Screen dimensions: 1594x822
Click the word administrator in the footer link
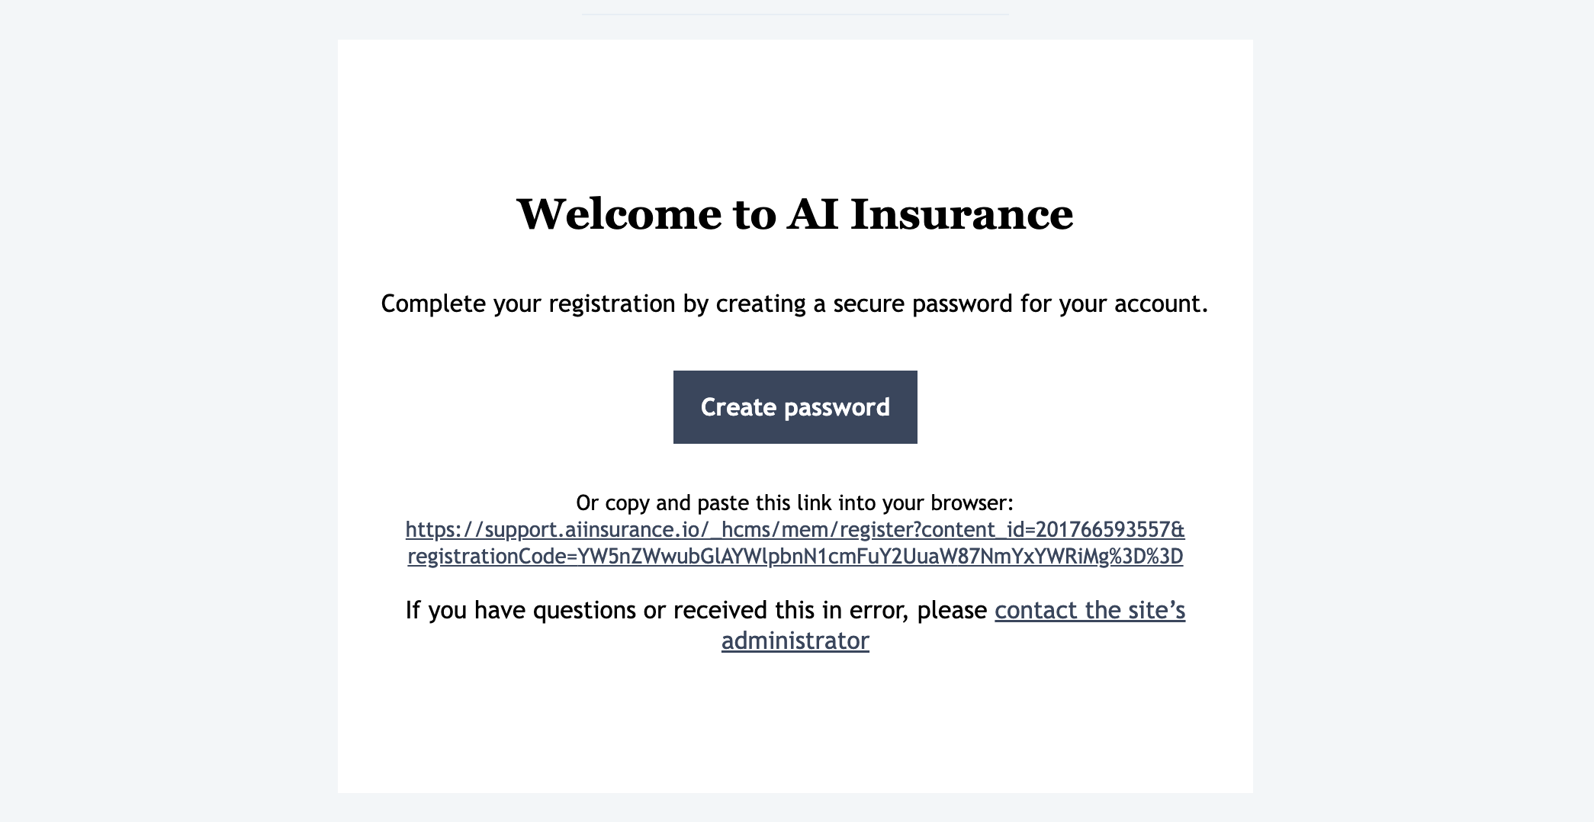pos(795,641)
